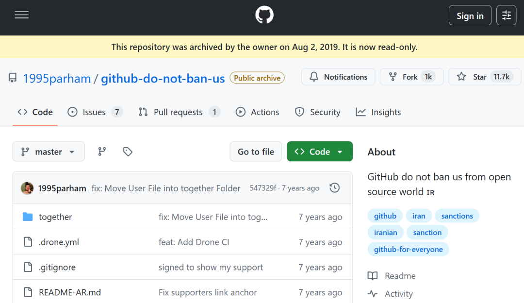Star the repository
This screenshot has height=303, width=524.
click(x=473, y=77)
